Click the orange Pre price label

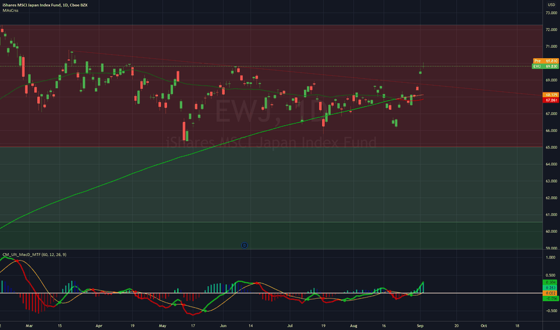pyautogui.click(x=546, y=61)
